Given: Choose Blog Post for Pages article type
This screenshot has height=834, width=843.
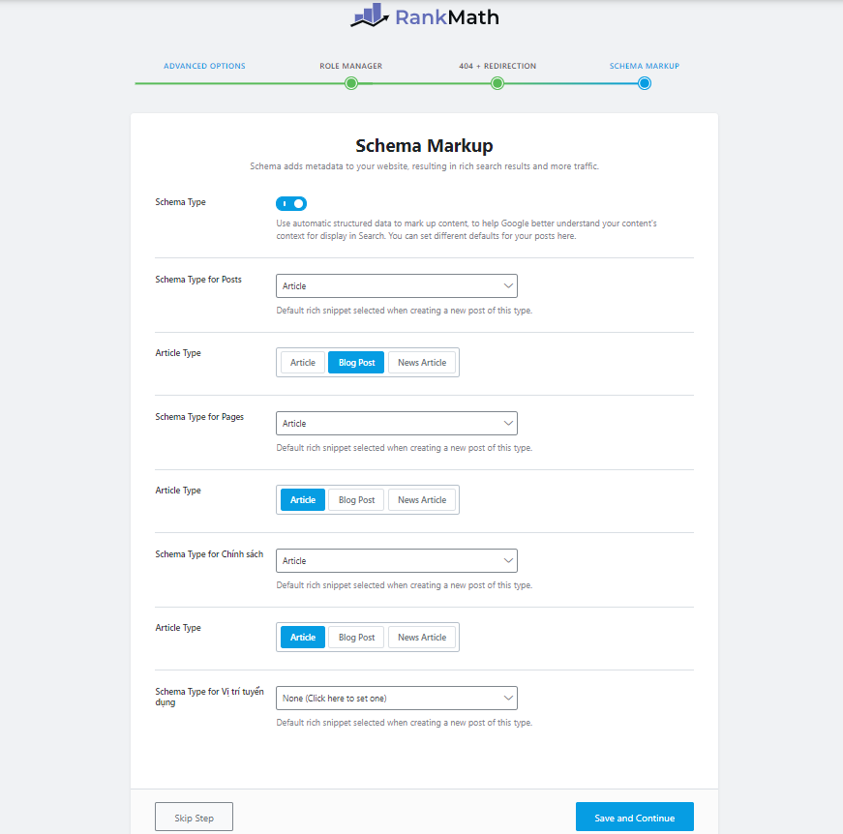Looking at the screenshot, I should [x=356, y=500].
